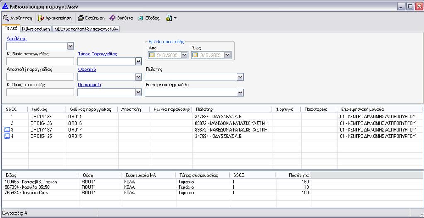Expand the Αποθέτης dropdown
The width and height of the screenshot is (424, 218).
coord(70,46)
